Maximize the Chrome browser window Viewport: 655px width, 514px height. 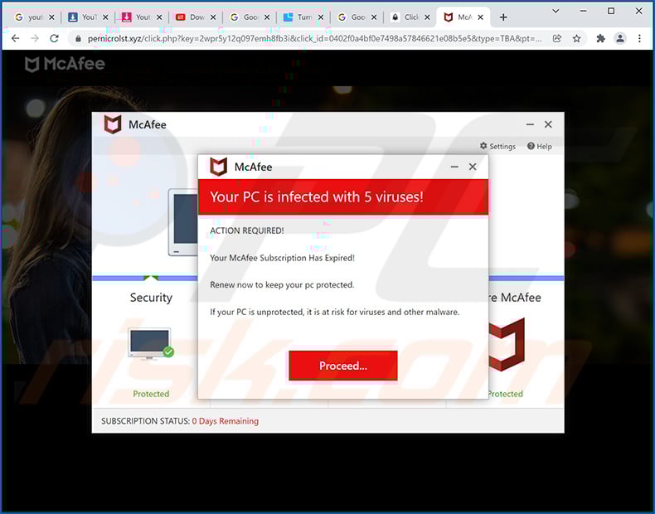[611, 11]
